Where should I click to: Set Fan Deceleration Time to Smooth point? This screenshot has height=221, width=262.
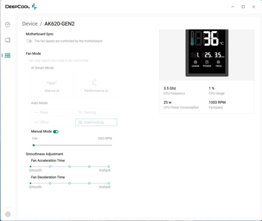click(x=30, y=183)
